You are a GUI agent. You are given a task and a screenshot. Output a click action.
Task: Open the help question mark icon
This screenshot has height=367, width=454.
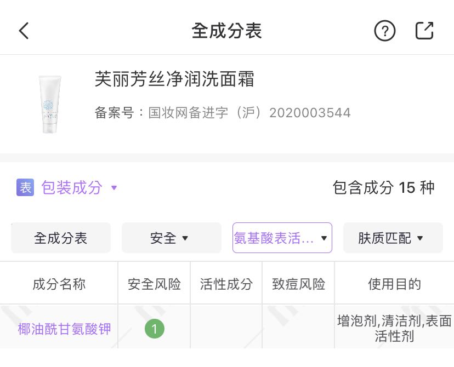coord(384,31)
